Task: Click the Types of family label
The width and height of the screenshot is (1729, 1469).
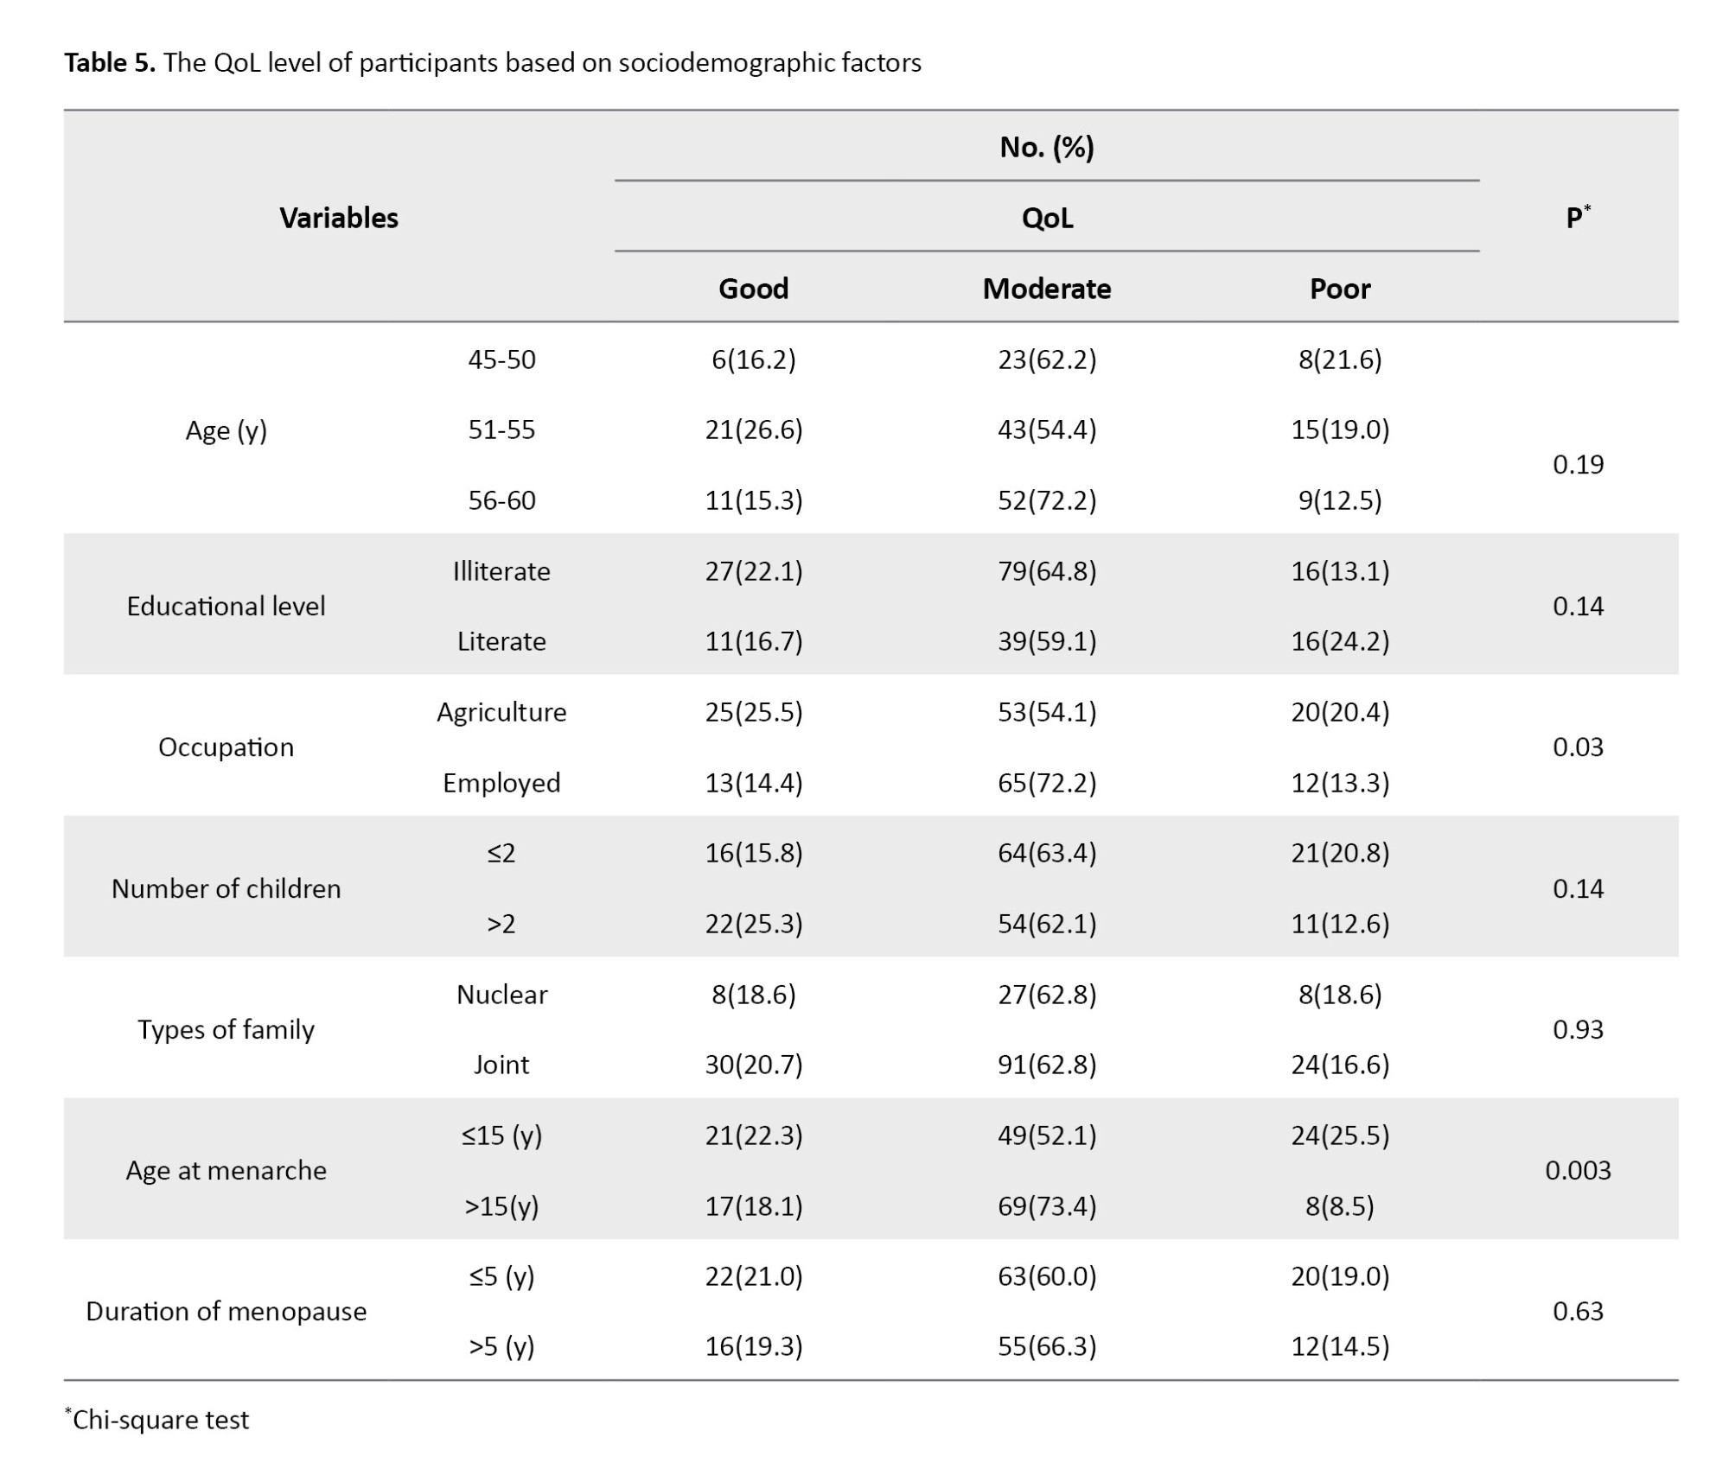Action: [x=226, y=1030]
